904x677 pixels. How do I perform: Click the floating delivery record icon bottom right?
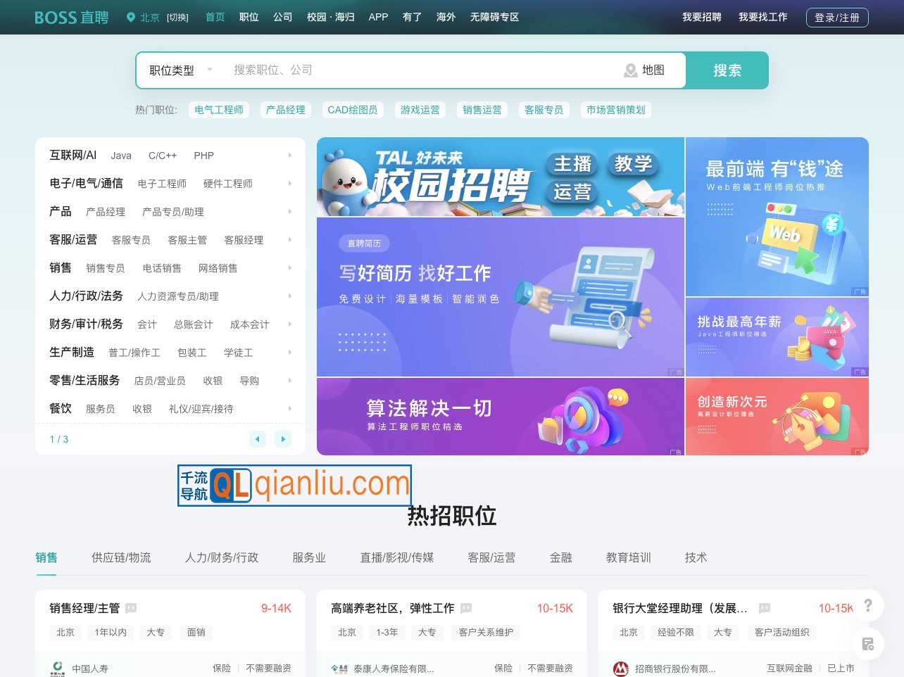coord(867,644)
